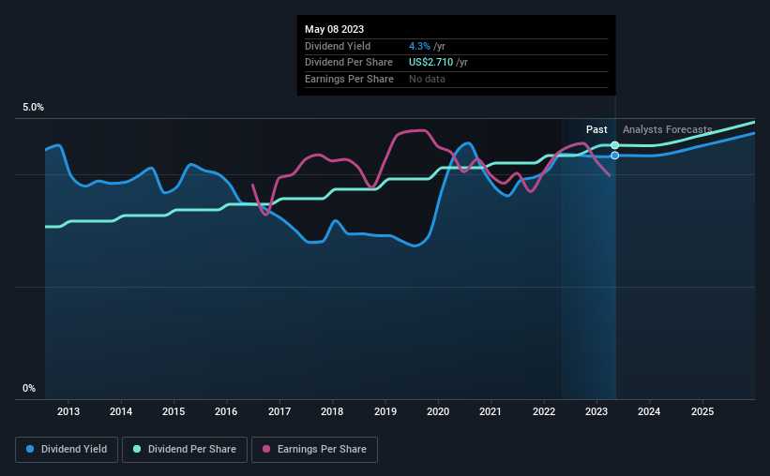Image resolution: width=770 pixels, height=476 pixels.
Task: Click the Earnings Per Share row label in tooltip
Action: tap(349, 79)
